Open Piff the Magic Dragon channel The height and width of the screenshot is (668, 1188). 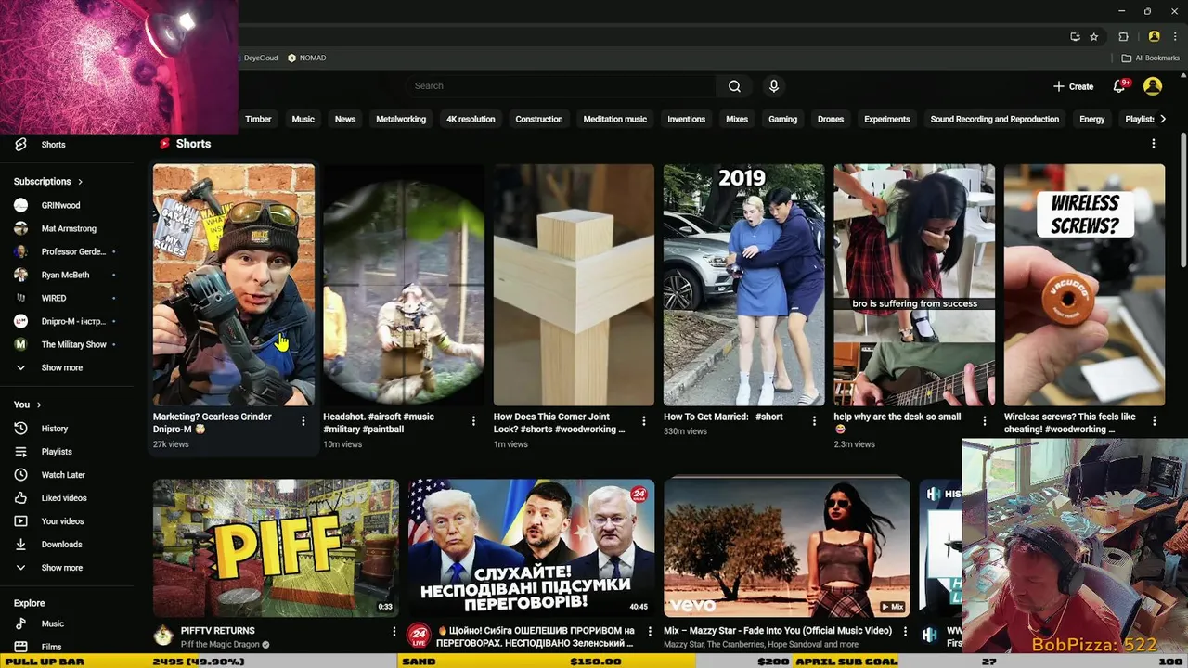220,645
